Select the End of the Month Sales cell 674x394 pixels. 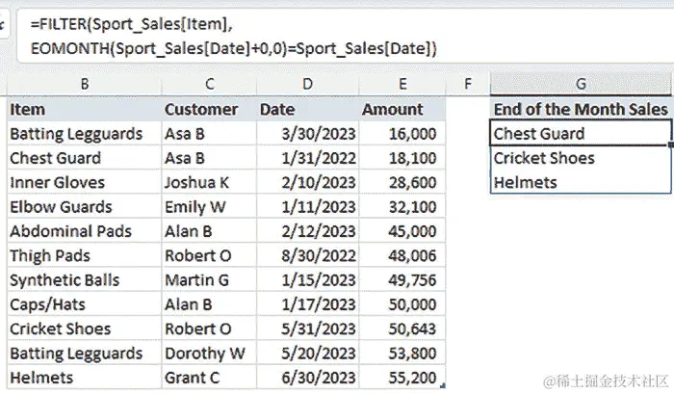pos(581,109)
